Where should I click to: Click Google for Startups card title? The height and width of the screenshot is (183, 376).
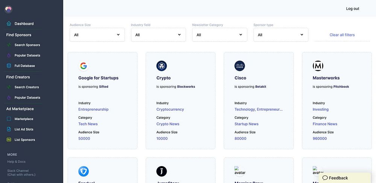click(x=98, y=78)
